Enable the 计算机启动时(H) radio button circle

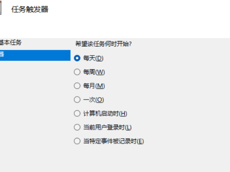[x=77, y=114]
